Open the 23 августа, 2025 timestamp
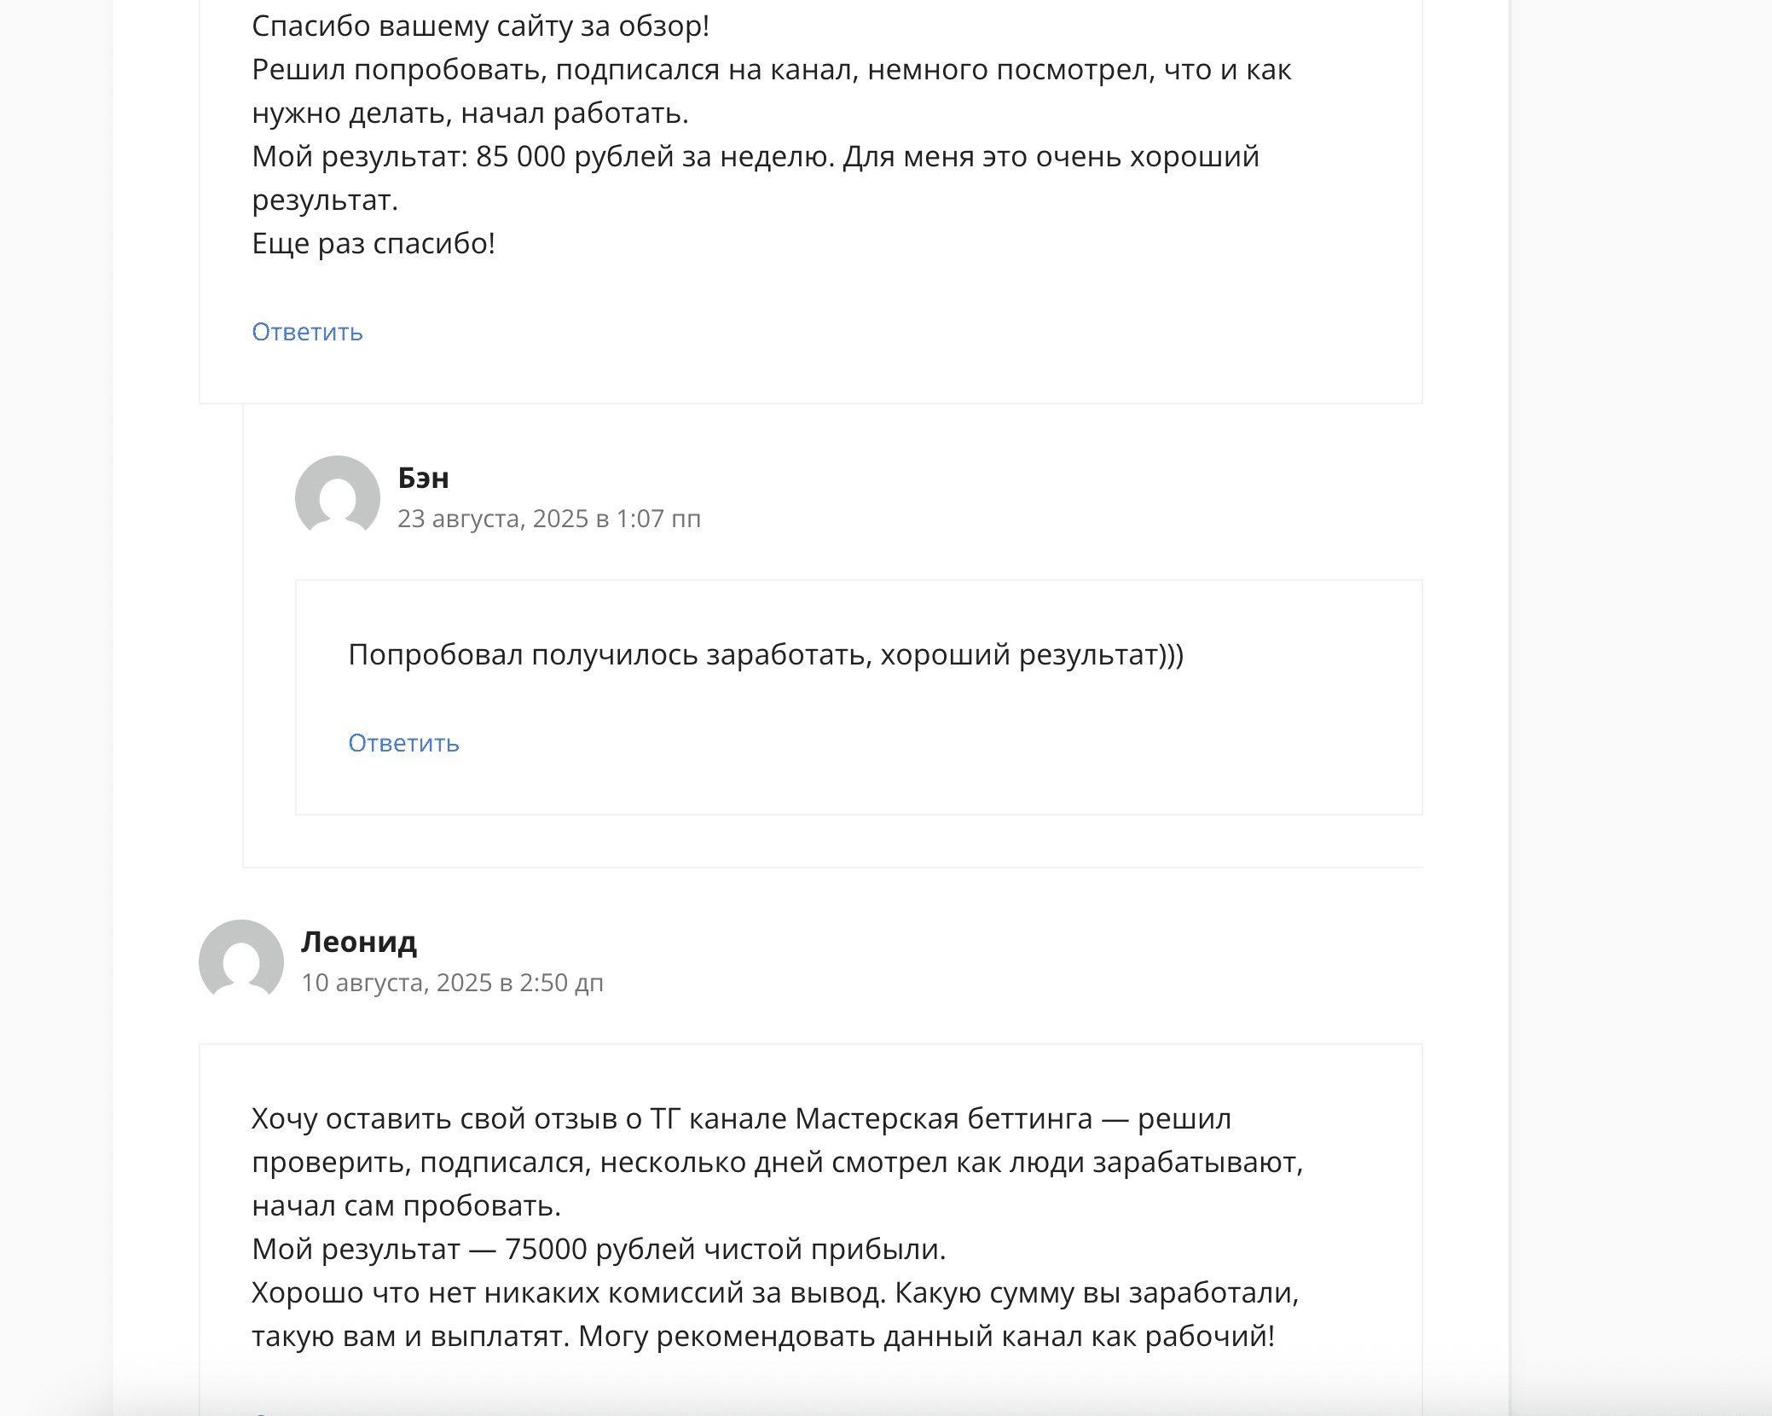The image size is (1772, 1416). pos(549,519)
